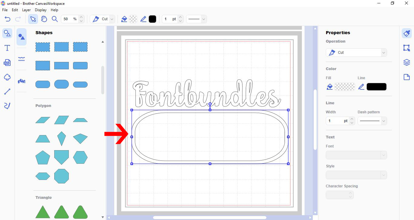Activate the Pan hand tool
This screenshot has height=220, width=414.
[44, 19]
